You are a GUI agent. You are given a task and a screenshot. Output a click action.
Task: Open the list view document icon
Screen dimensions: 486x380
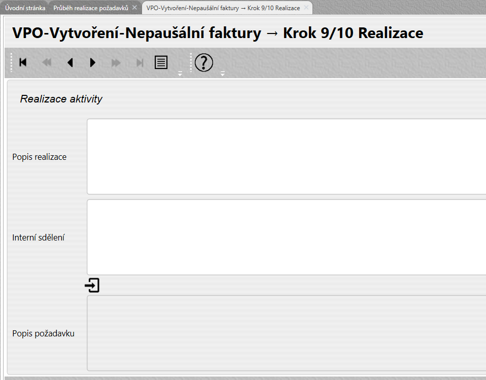161,62
